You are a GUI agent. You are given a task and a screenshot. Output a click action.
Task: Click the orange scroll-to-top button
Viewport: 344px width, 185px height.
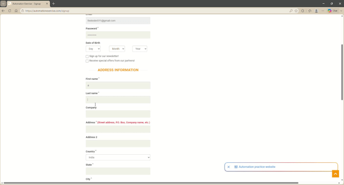point(335,174)
